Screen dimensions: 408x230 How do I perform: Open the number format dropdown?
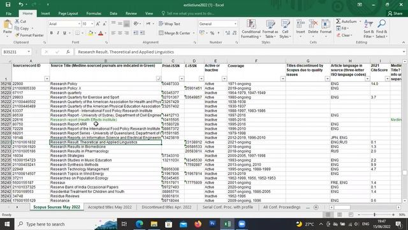coord(235,24)
